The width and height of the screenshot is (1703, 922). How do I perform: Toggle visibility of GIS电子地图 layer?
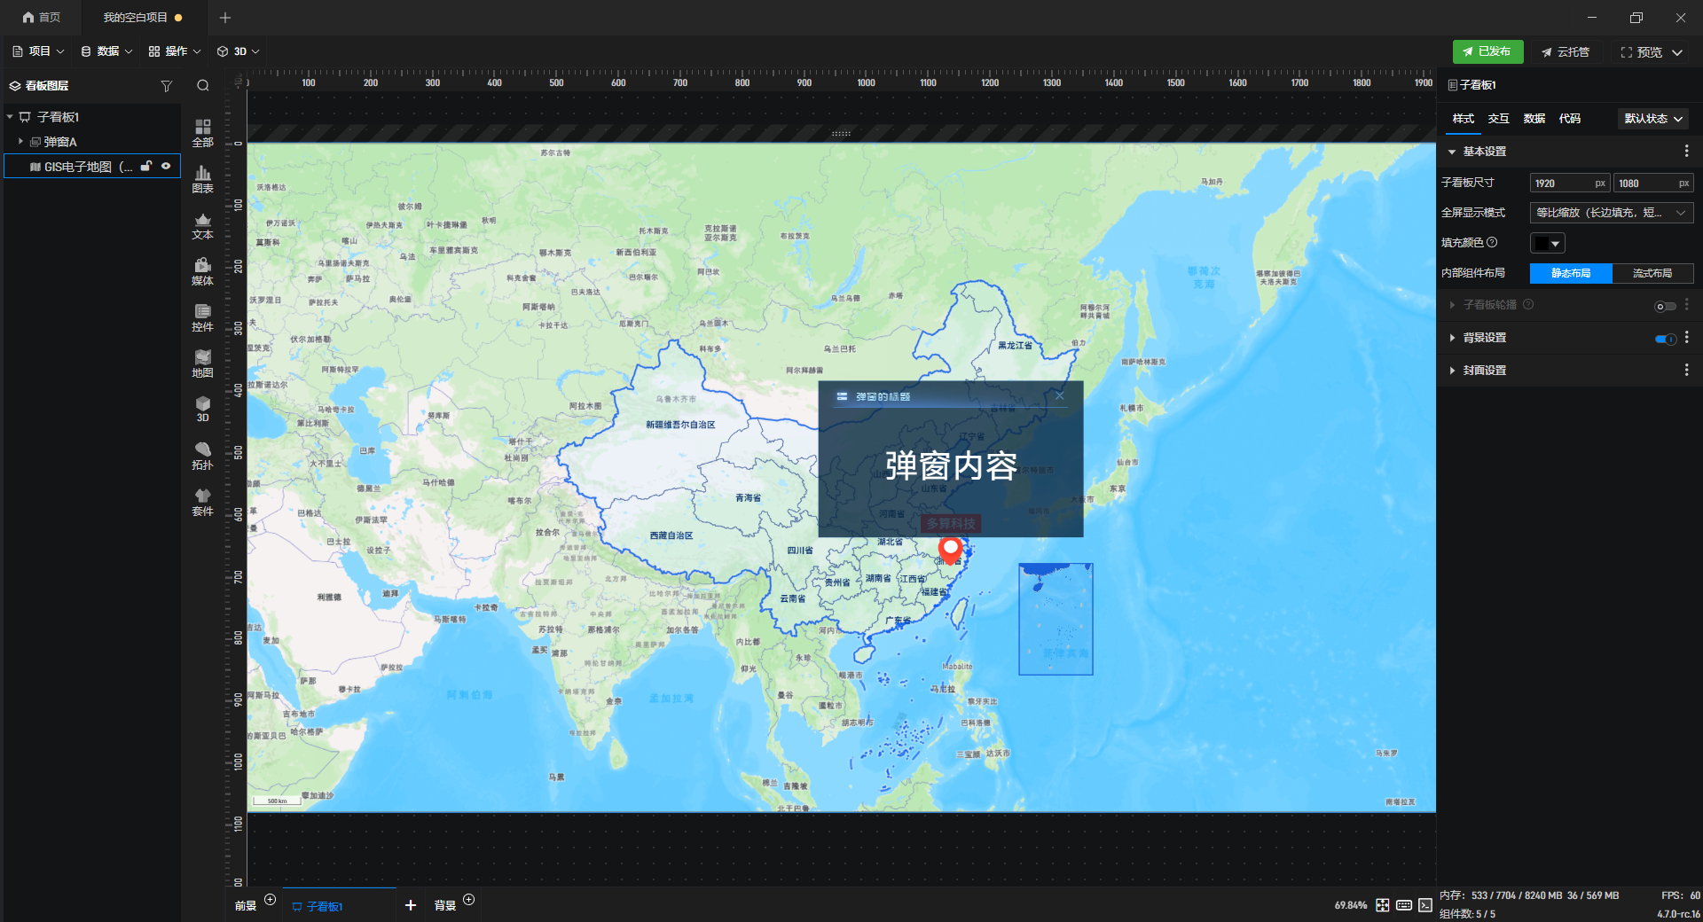coord(166,166)
